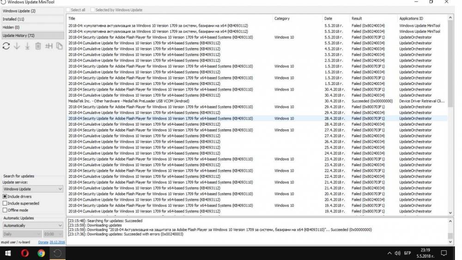Click the refresh check for updates icon

click(x=6, y=46)
